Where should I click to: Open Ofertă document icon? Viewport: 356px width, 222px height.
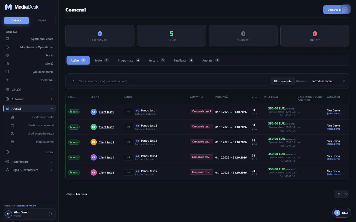tap(7, 63)
